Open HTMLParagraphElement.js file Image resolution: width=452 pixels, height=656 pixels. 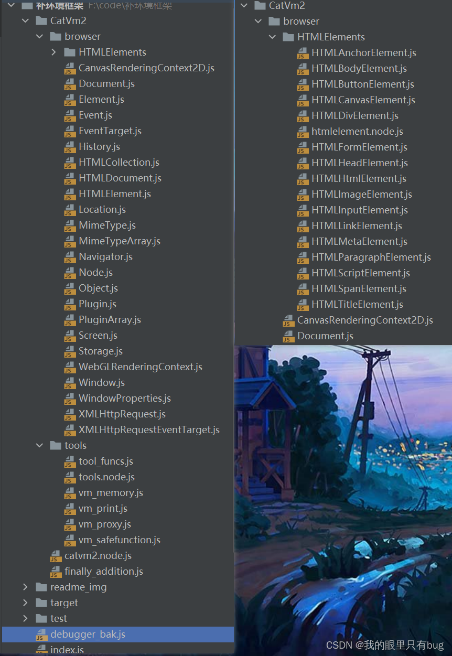tap(371, 257)
